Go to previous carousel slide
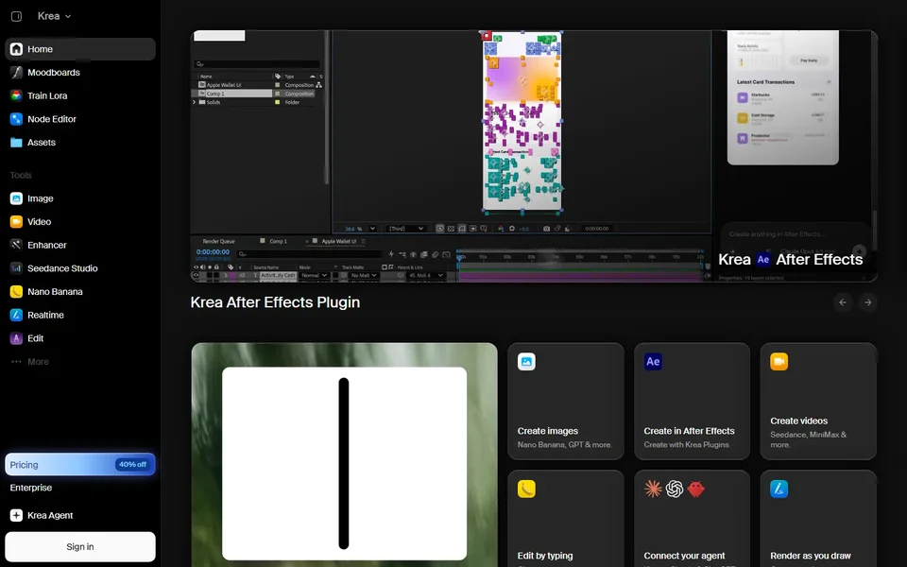 tap(843, 302)
